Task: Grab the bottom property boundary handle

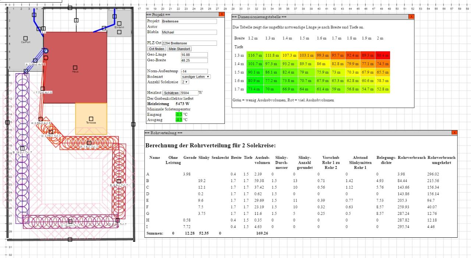Action: (70, 240)
